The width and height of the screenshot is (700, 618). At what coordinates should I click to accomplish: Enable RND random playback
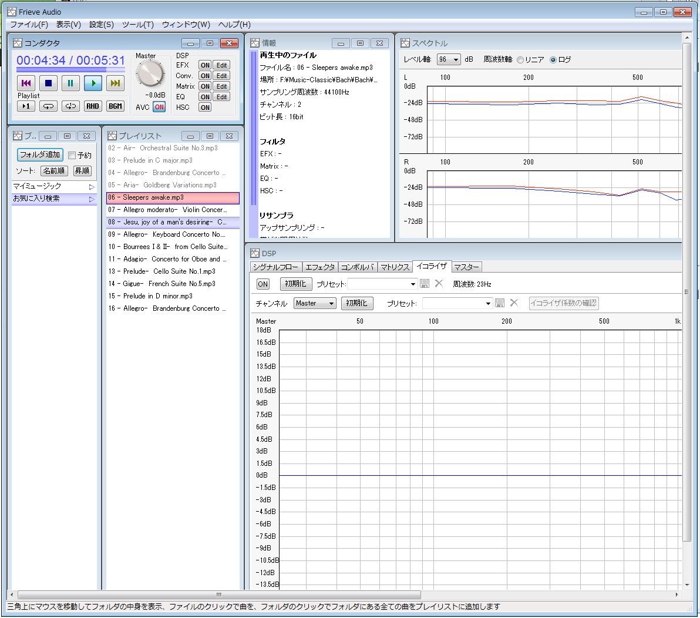tap(93, 106)
